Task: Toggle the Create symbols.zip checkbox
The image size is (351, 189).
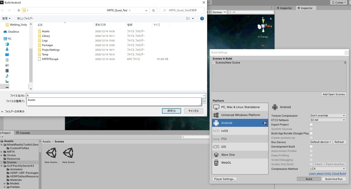Action: point(311,138)
